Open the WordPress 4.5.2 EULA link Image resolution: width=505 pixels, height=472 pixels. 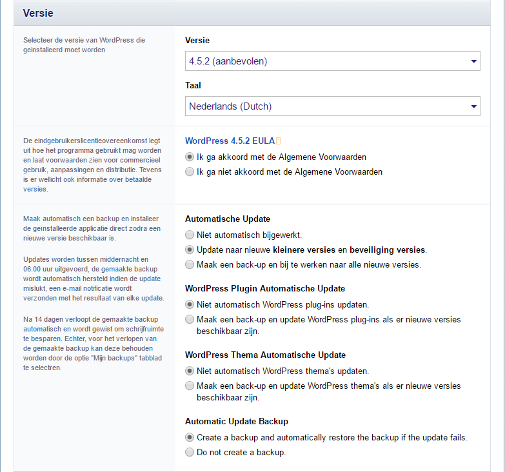[x=230, y=141]
